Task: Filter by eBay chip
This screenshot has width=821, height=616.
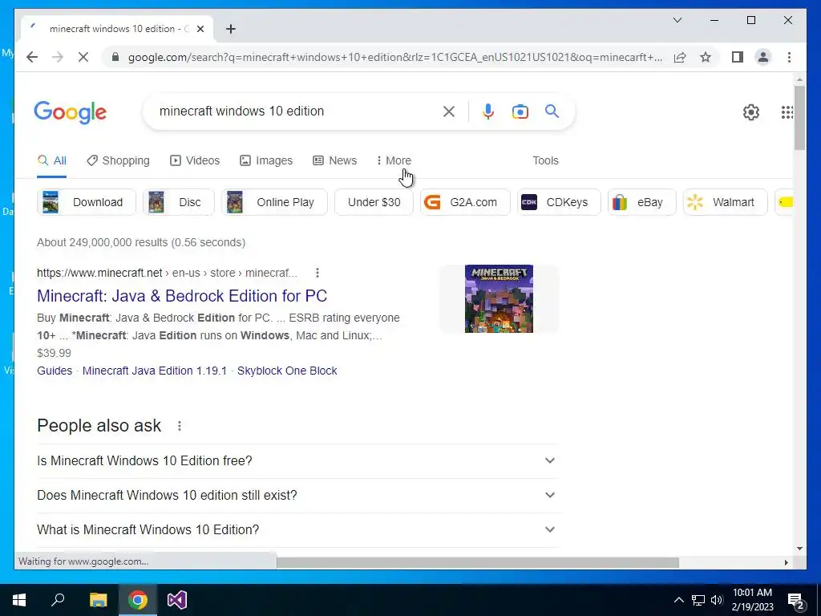Action: click(x=642, y=202)
